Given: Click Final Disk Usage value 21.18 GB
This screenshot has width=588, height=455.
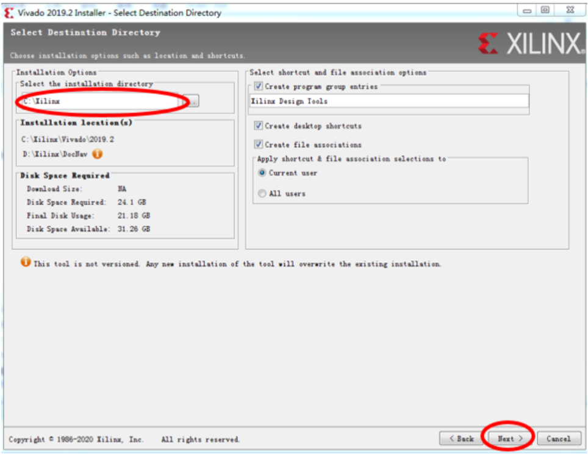Looking at the screenshot, I should [x=134, y=216].
